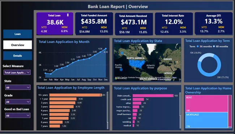Click the Terms link on the map
The height and width of the screenshot is (134, 235).
(174, 78)
